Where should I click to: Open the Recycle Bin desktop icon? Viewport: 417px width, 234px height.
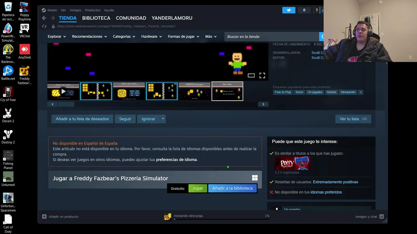click(8, 11)
